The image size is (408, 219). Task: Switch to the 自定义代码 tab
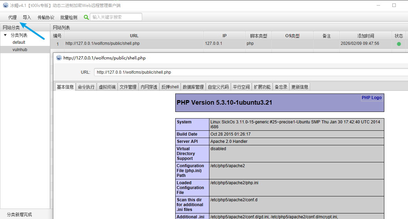218,87
